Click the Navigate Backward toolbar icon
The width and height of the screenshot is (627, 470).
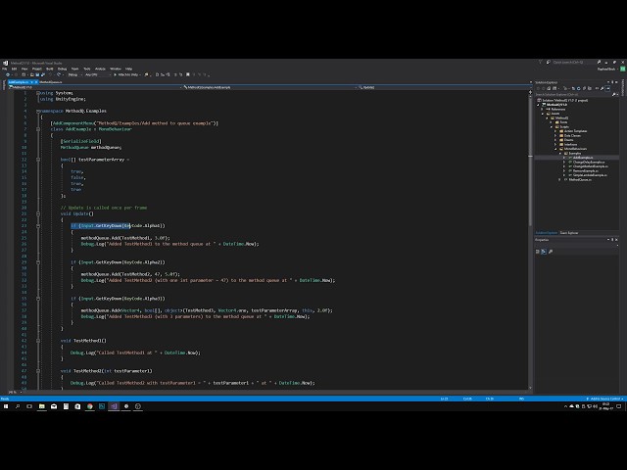[x=8, y=74]
